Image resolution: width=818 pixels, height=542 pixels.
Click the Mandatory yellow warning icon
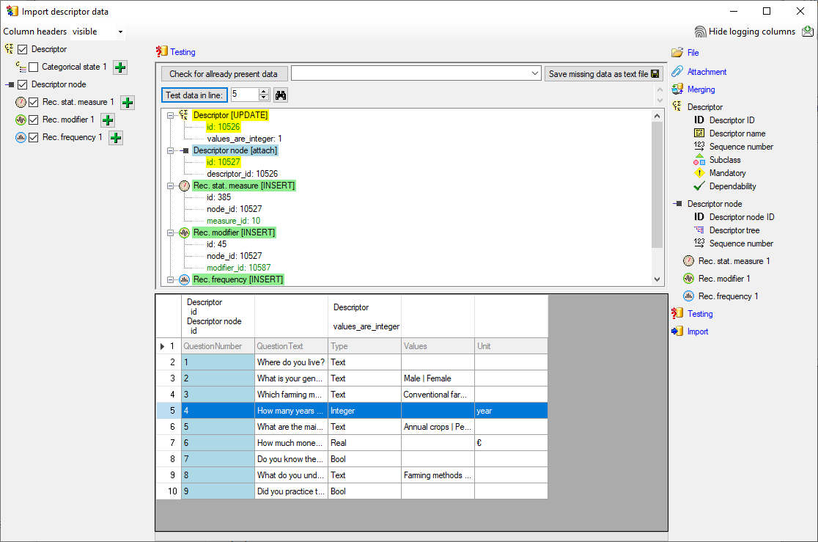coord(699,173)
